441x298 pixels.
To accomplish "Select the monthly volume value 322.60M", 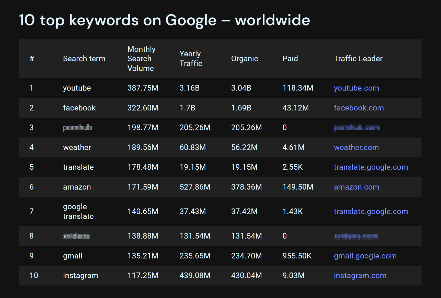I will (x=143, y=108).
